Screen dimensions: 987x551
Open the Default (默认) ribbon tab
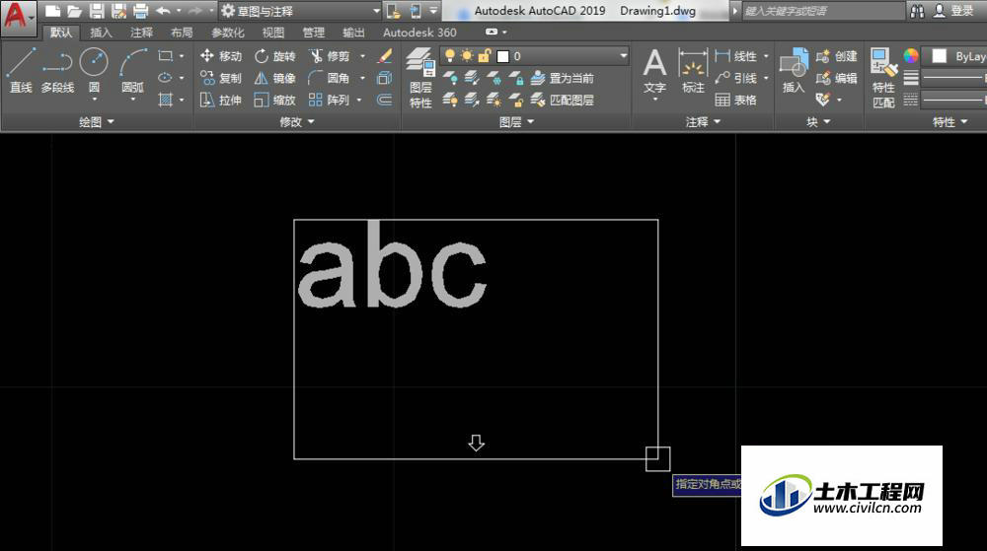[x=61, y=33]
